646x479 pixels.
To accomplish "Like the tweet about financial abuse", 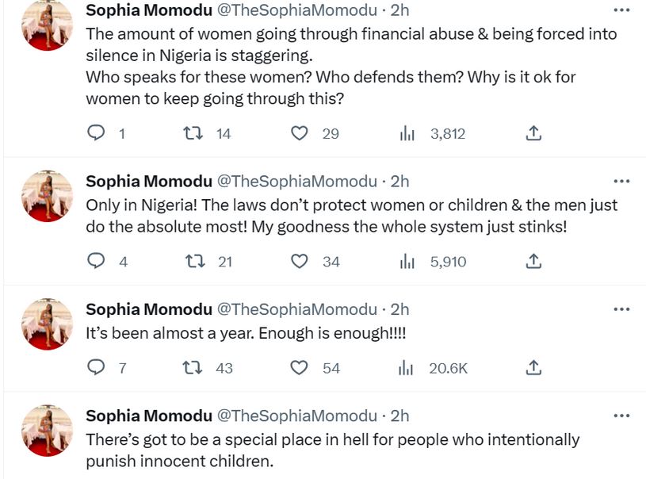I will click(300, 134).
